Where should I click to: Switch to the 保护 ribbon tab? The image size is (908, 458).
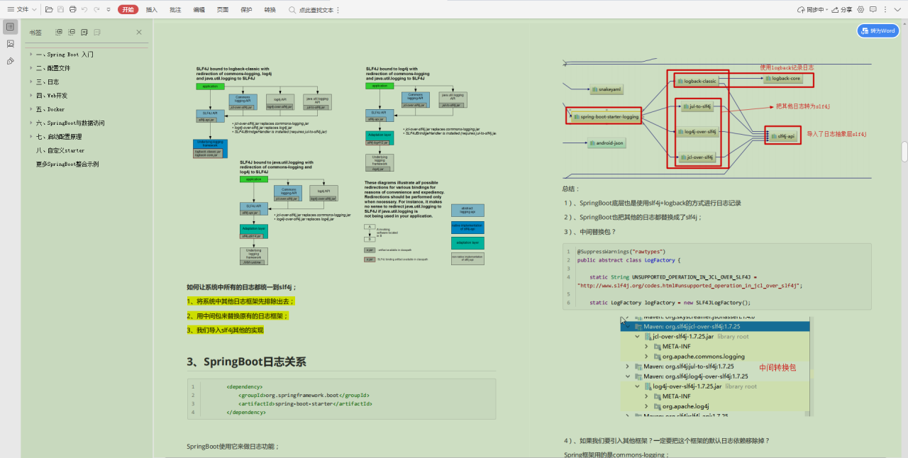(x=246, y=10)
